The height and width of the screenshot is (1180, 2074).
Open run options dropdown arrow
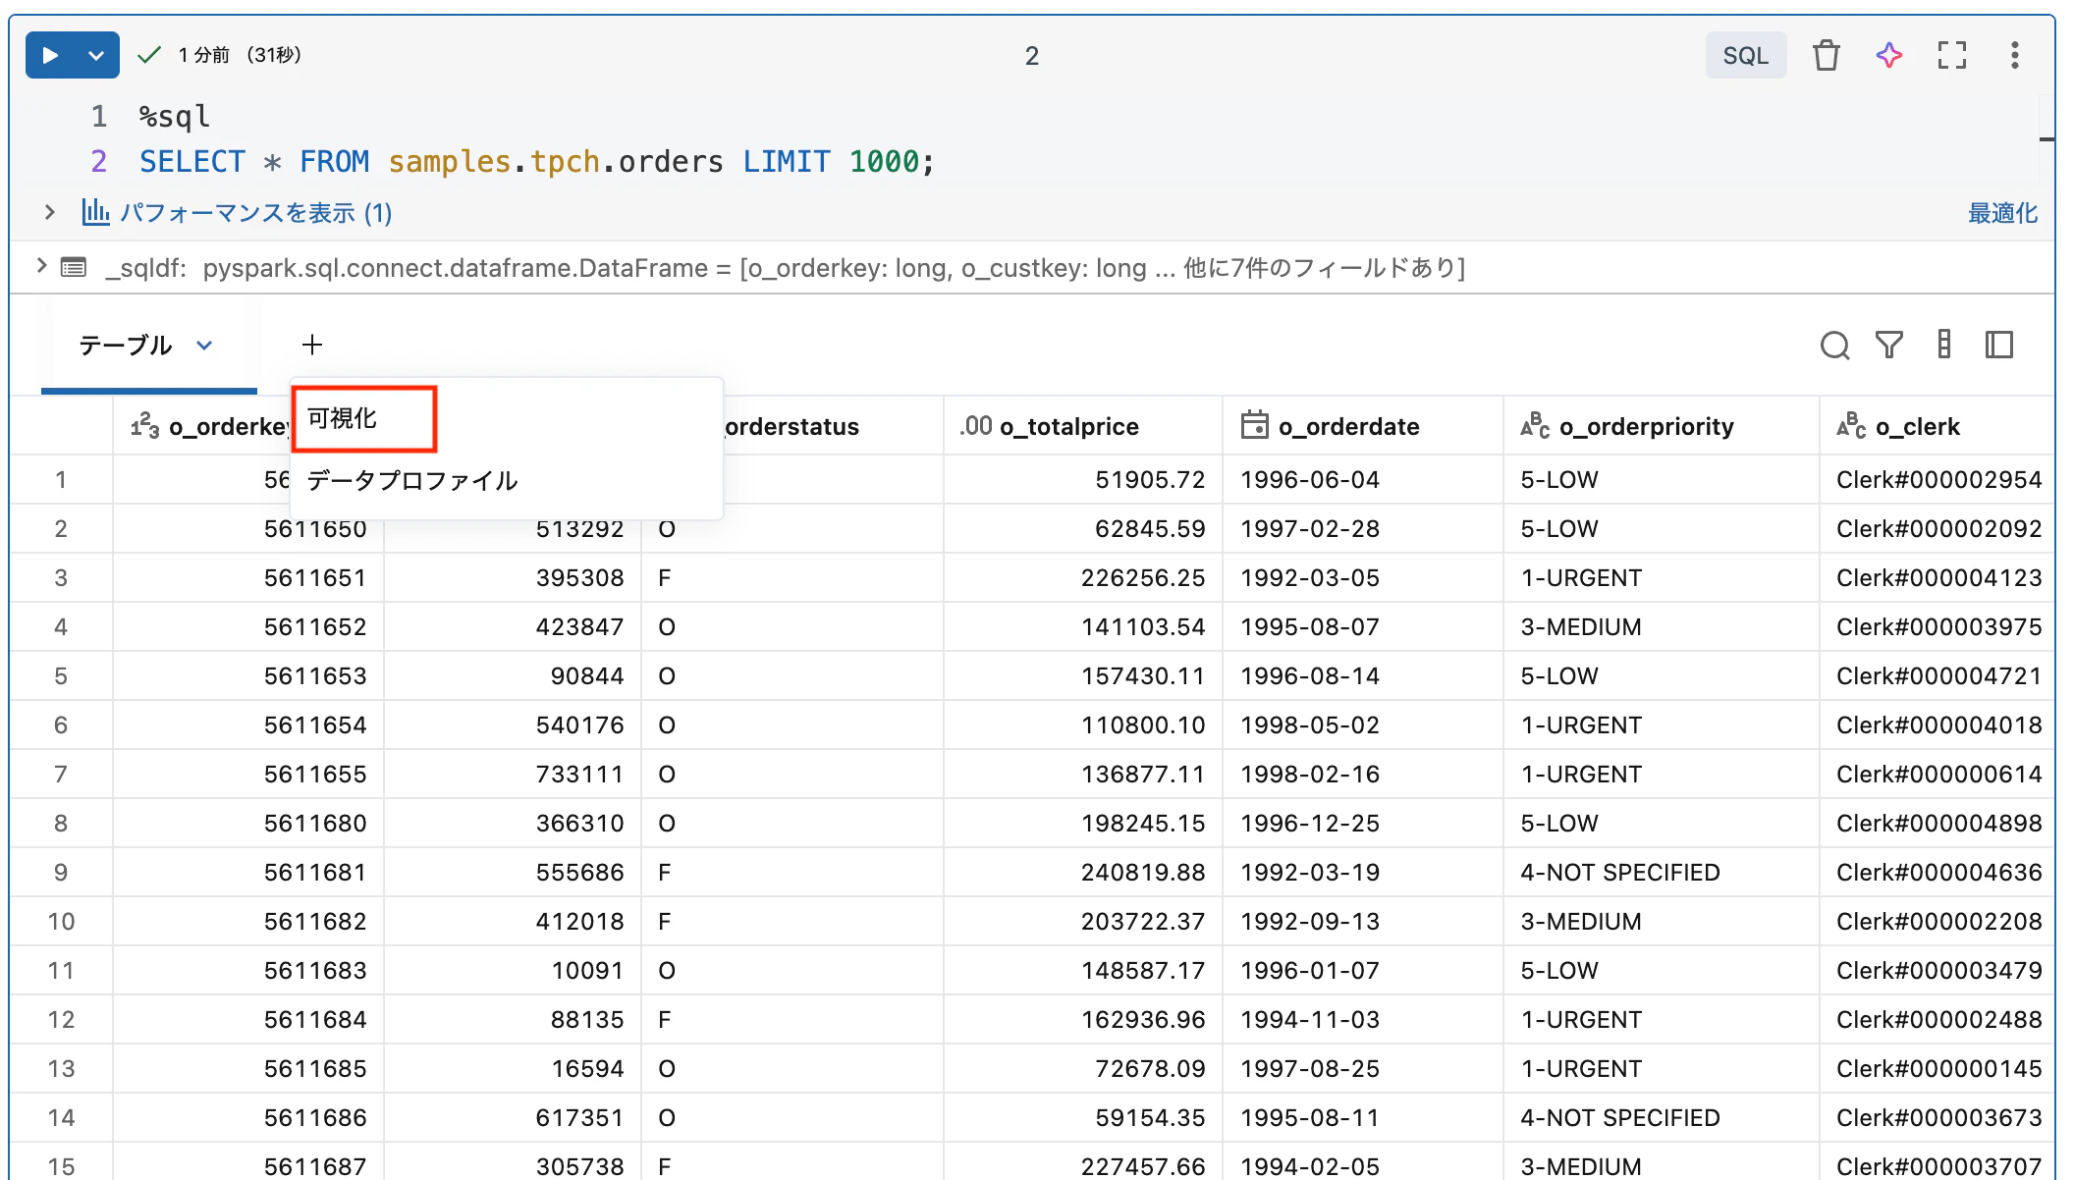coord(96,55)
